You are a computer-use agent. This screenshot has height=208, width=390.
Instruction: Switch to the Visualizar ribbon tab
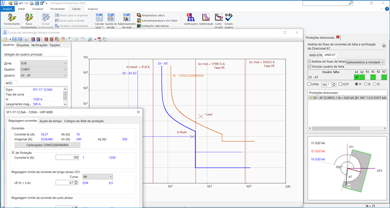(x=38, y=9)
